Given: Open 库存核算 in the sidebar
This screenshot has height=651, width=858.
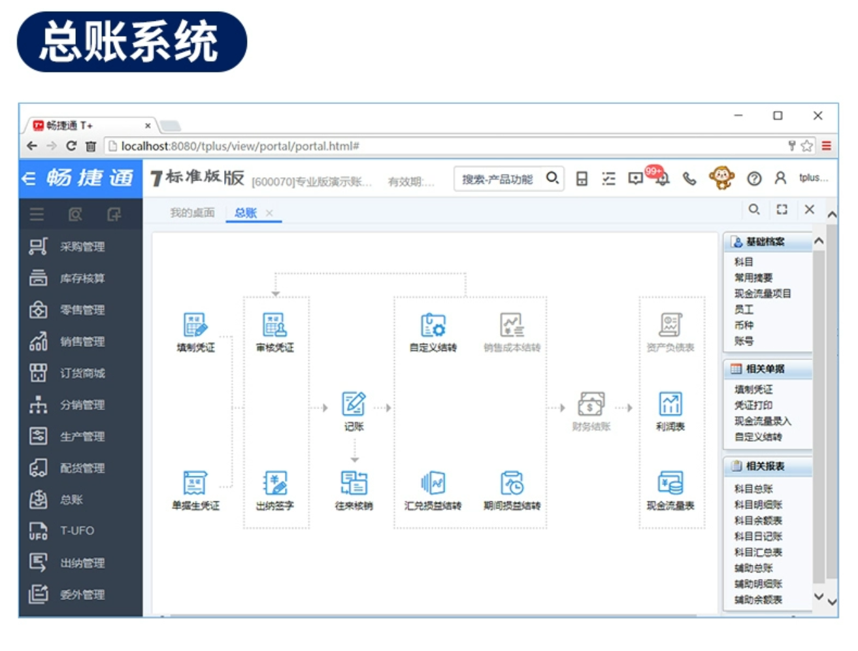Looking at the screenshot, I should click(81, 278).
